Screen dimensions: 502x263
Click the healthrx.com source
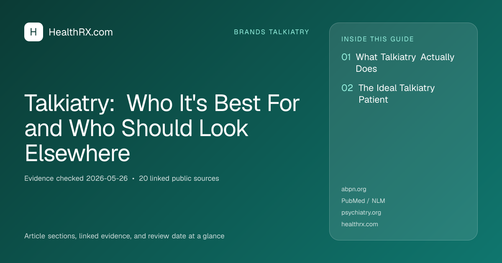click(x=360, y=224)
